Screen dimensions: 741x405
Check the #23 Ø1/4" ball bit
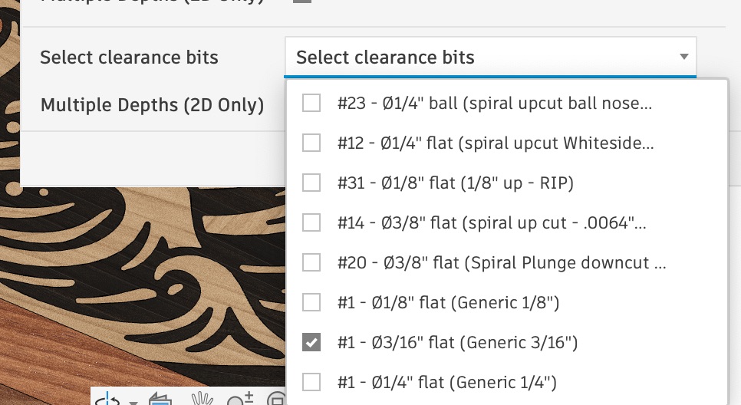pos(311,103)
